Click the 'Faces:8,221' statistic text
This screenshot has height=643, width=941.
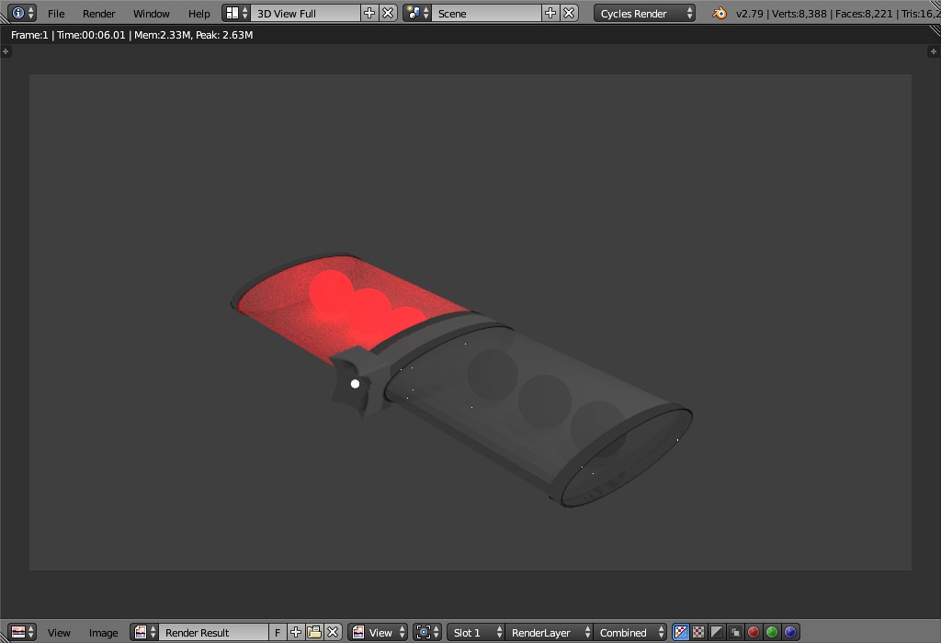pos(864,13)
